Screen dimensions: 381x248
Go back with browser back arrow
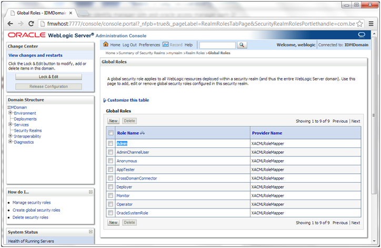10,24
